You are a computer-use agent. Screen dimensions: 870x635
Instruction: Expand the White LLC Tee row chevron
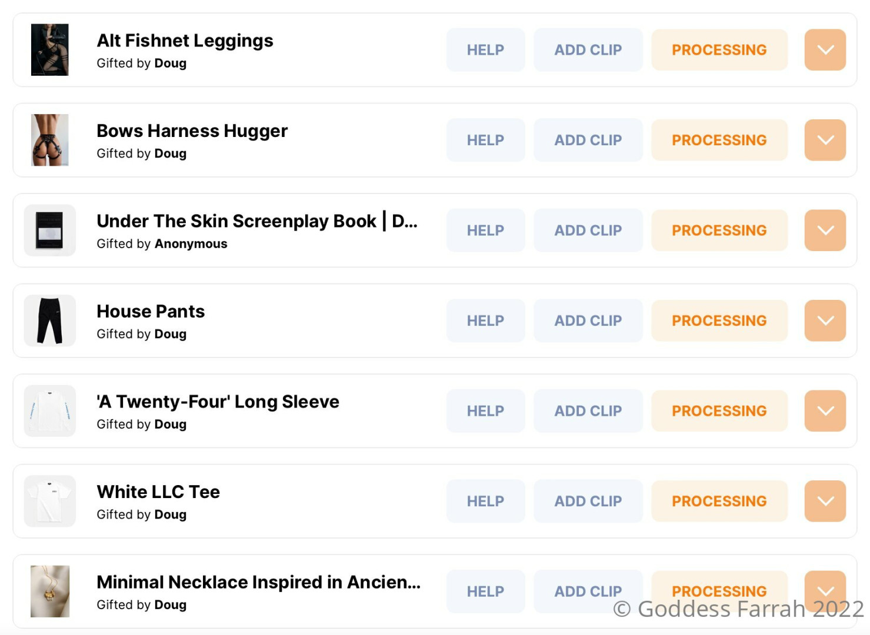click(825, 501)
